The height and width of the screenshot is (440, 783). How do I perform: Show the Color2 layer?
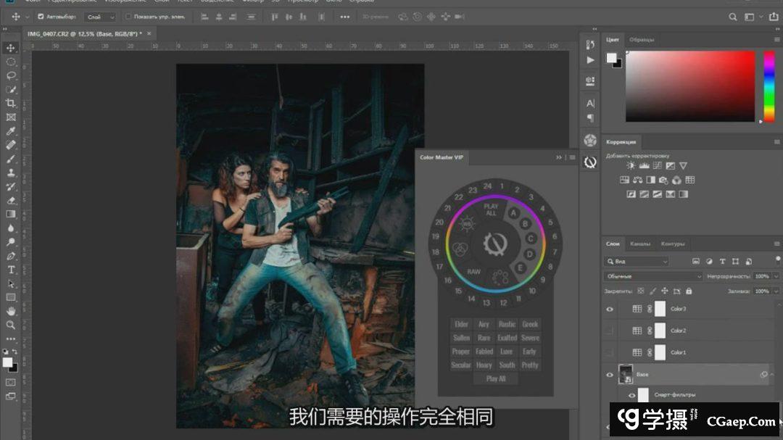610,331
